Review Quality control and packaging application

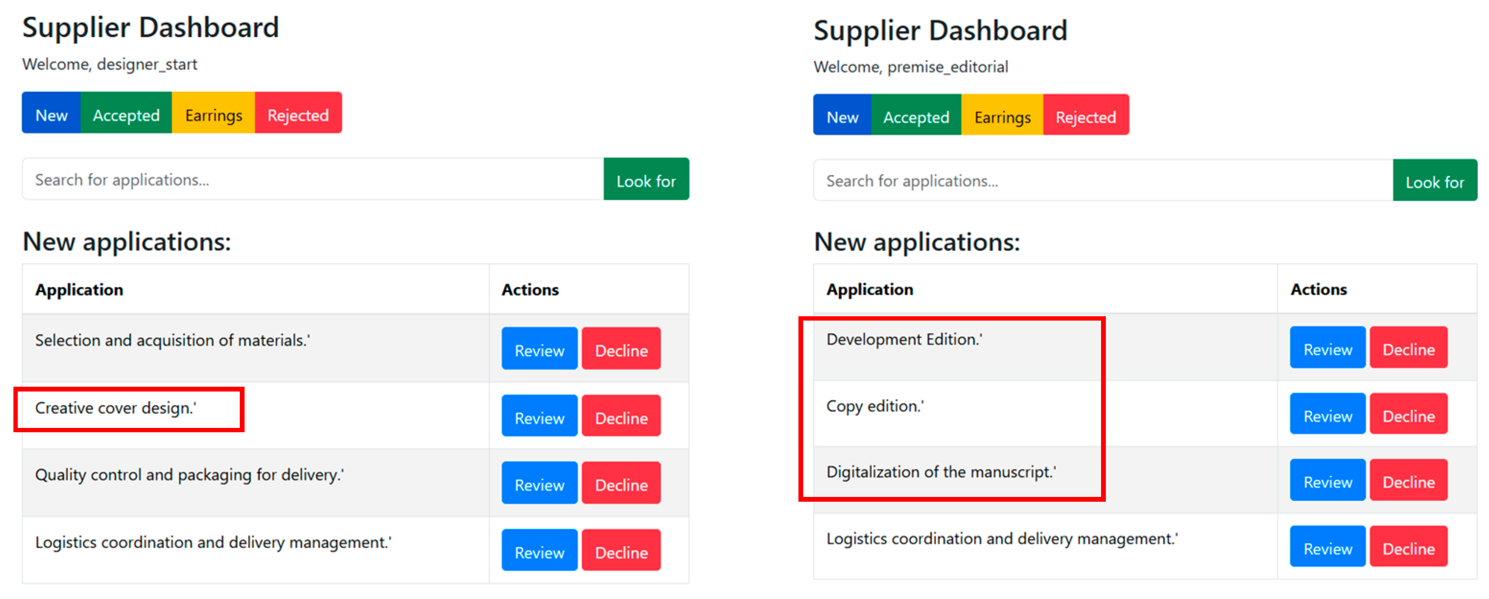pyautogui.click(x=539, y=484)
